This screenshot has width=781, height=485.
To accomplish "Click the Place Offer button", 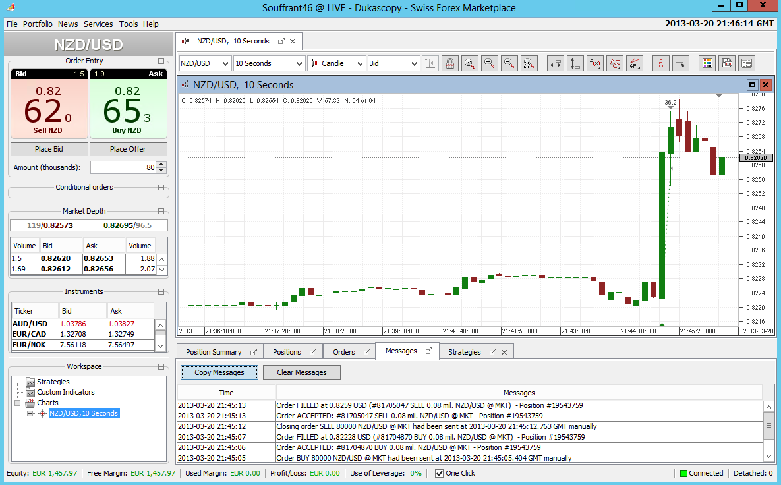I will [128, 149].
